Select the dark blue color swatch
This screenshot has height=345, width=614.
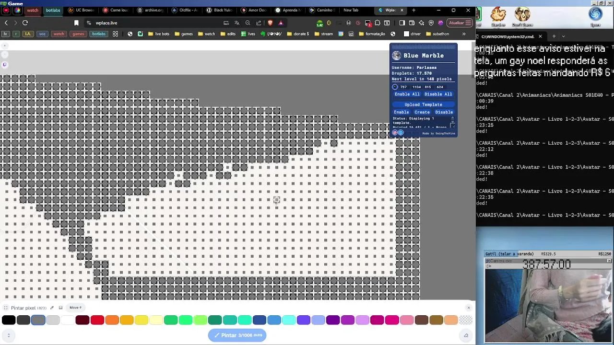point(260,320)
